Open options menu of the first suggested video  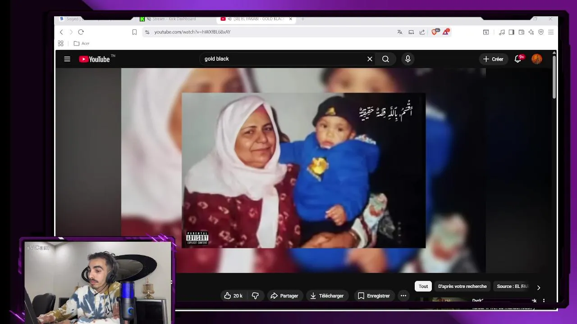pyautogui.click(x=544, y=301)
